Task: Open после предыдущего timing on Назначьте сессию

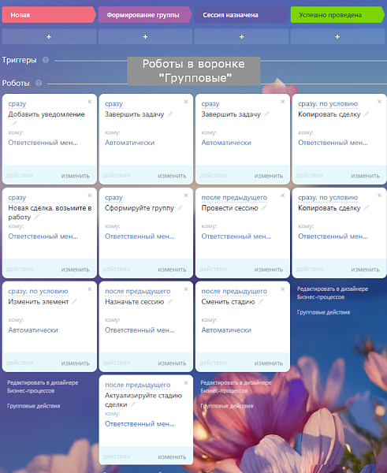Action: coord(138,291)
